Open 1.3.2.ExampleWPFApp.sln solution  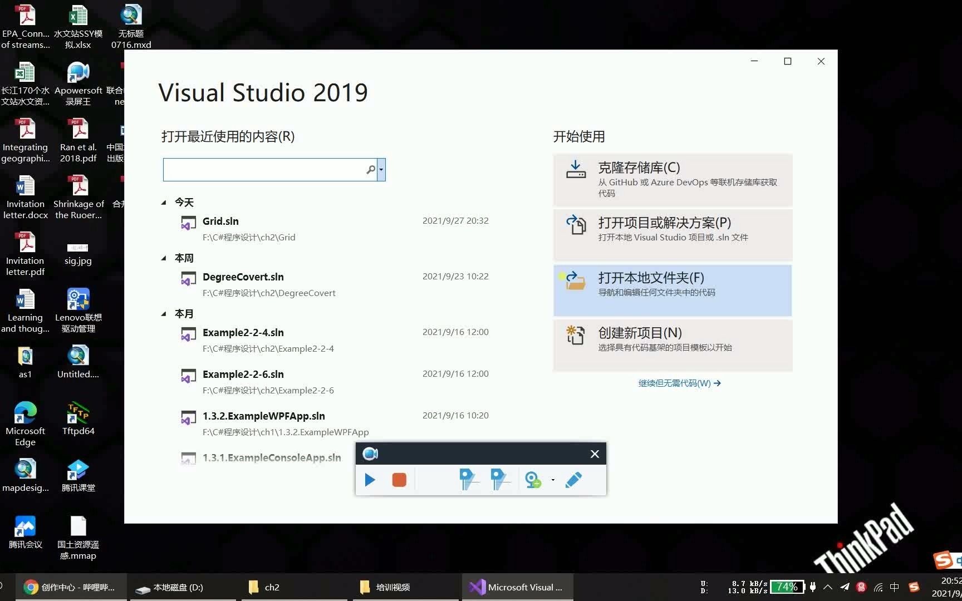point(334,423)
